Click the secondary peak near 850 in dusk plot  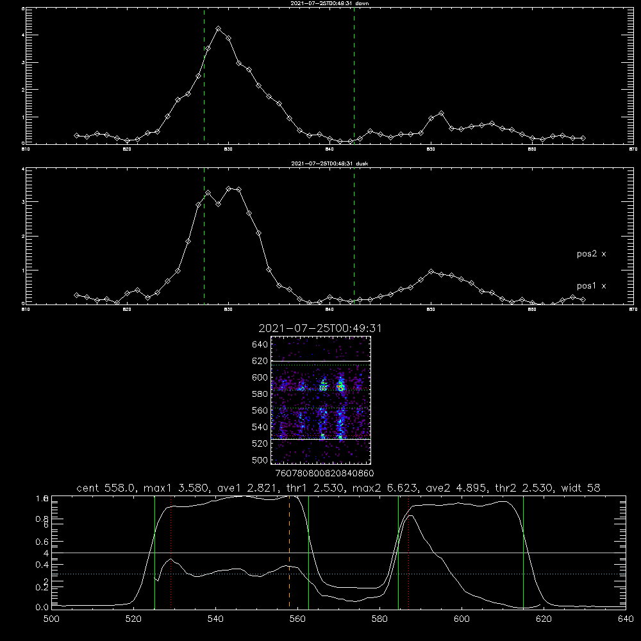[431, 272]
